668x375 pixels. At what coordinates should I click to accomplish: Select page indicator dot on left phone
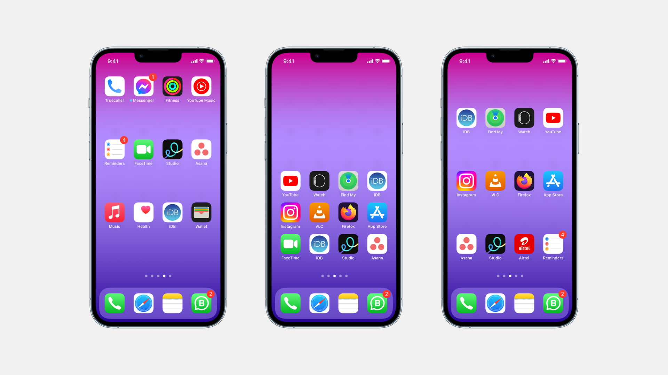point(164,276)
